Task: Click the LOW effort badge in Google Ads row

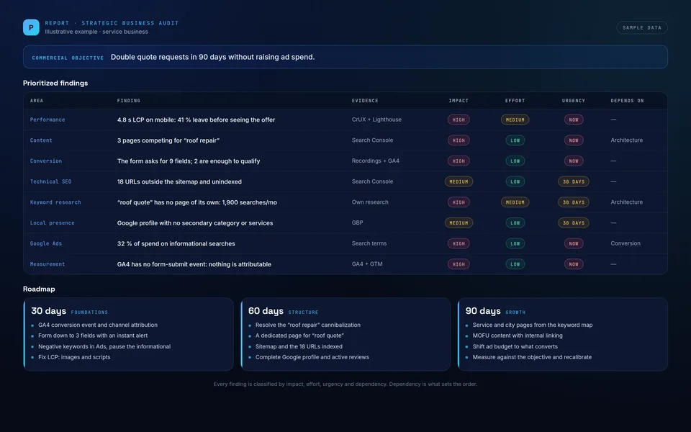Action: coord(515,243)
